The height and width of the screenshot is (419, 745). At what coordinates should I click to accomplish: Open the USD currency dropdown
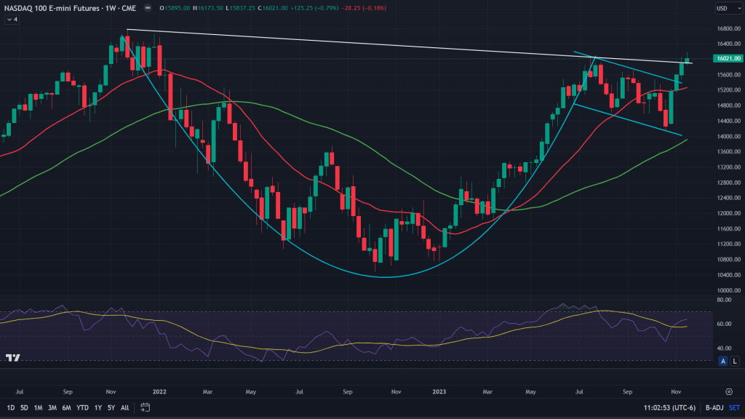pos(723,9)
